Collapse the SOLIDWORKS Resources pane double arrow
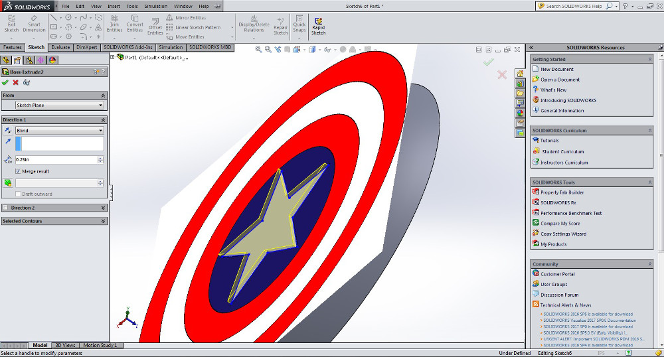The image size is (664, 357). 531,47
